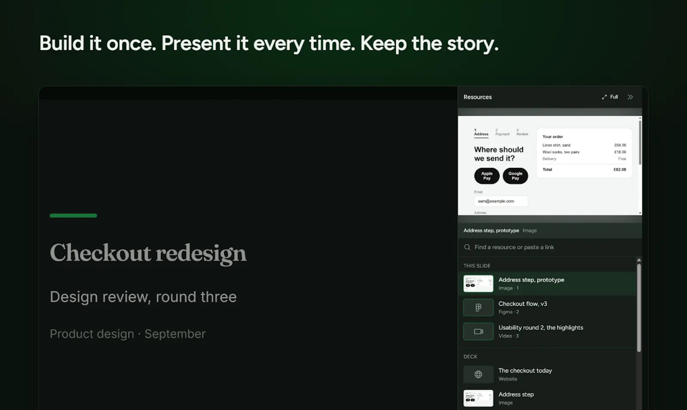Image resolution: width=687 pixels, height=410 pixels.
Task: Click the Apple Pay button in preview
Action: 487,176
